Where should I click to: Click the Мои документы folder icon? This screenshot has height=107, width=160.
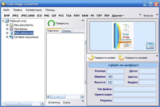tap(11, 25)
